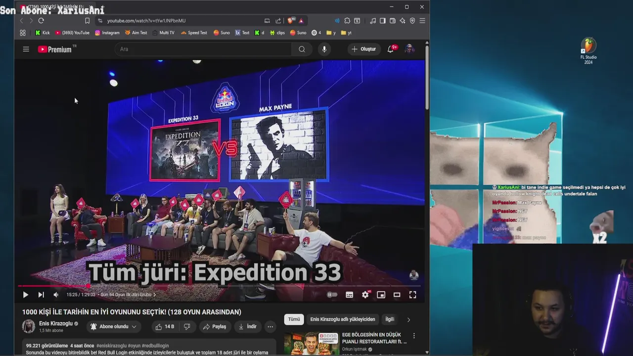Mute the video player volume
This screenshot has height=356, width=633.
[x=56, y=295]
